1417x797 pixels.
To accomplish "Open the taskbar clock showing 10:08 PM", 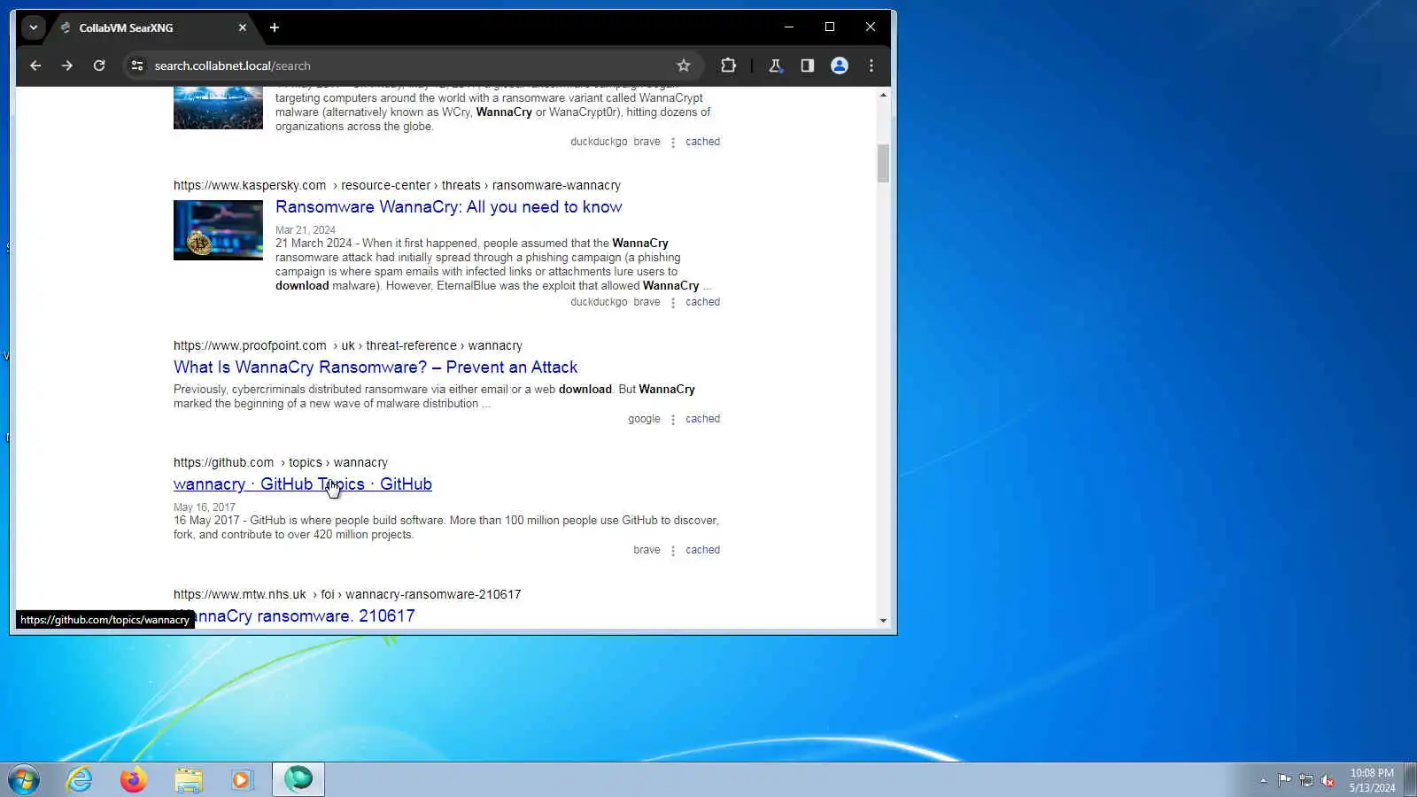I will coord(1372,780).
